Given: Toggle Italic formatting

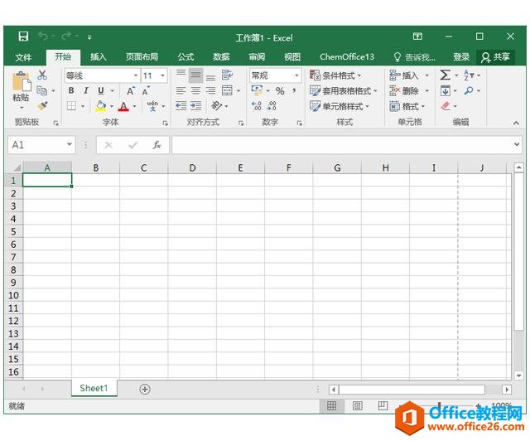Looking at the screenshot, I should pyautogui.click(x=86, y=90).
